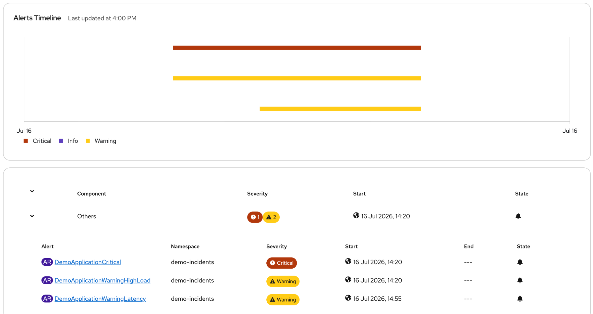Click the demo-incidents namespace of DemoApplicationWarningLatency
Viewport: 593px width, 314px height.
click(x=193, y=299)
